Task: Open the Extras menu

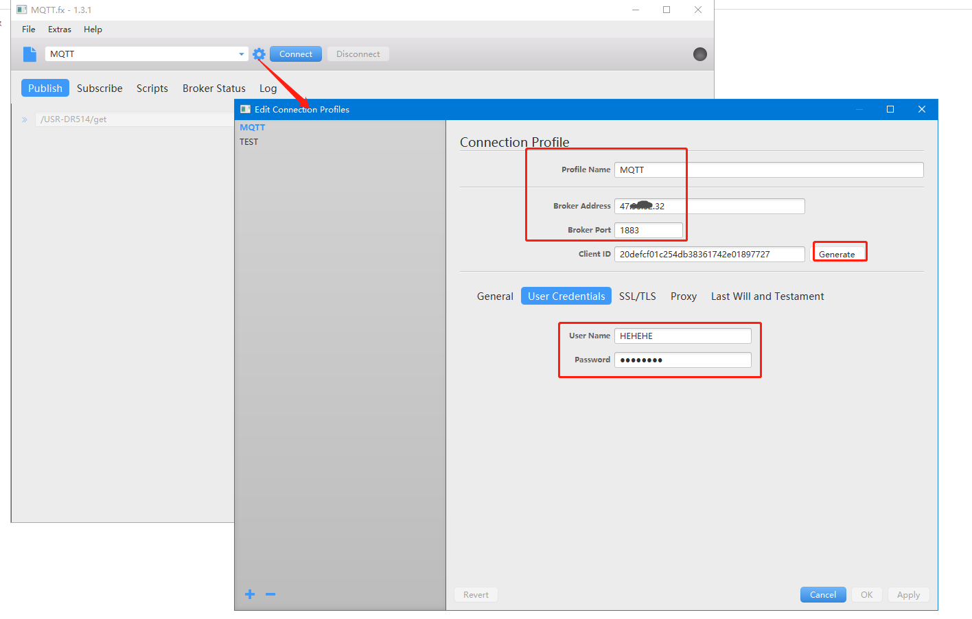Action: point(60,30)
